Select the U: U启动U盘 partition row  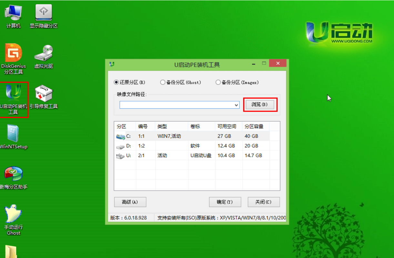(x=192, y=155)
